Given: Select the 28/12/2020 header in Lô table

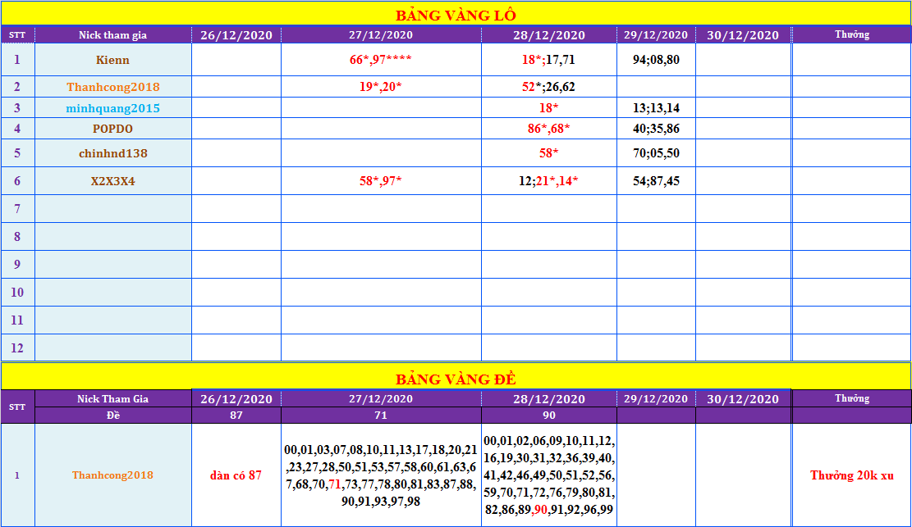Looking at the screenshot, I should 549,35.
